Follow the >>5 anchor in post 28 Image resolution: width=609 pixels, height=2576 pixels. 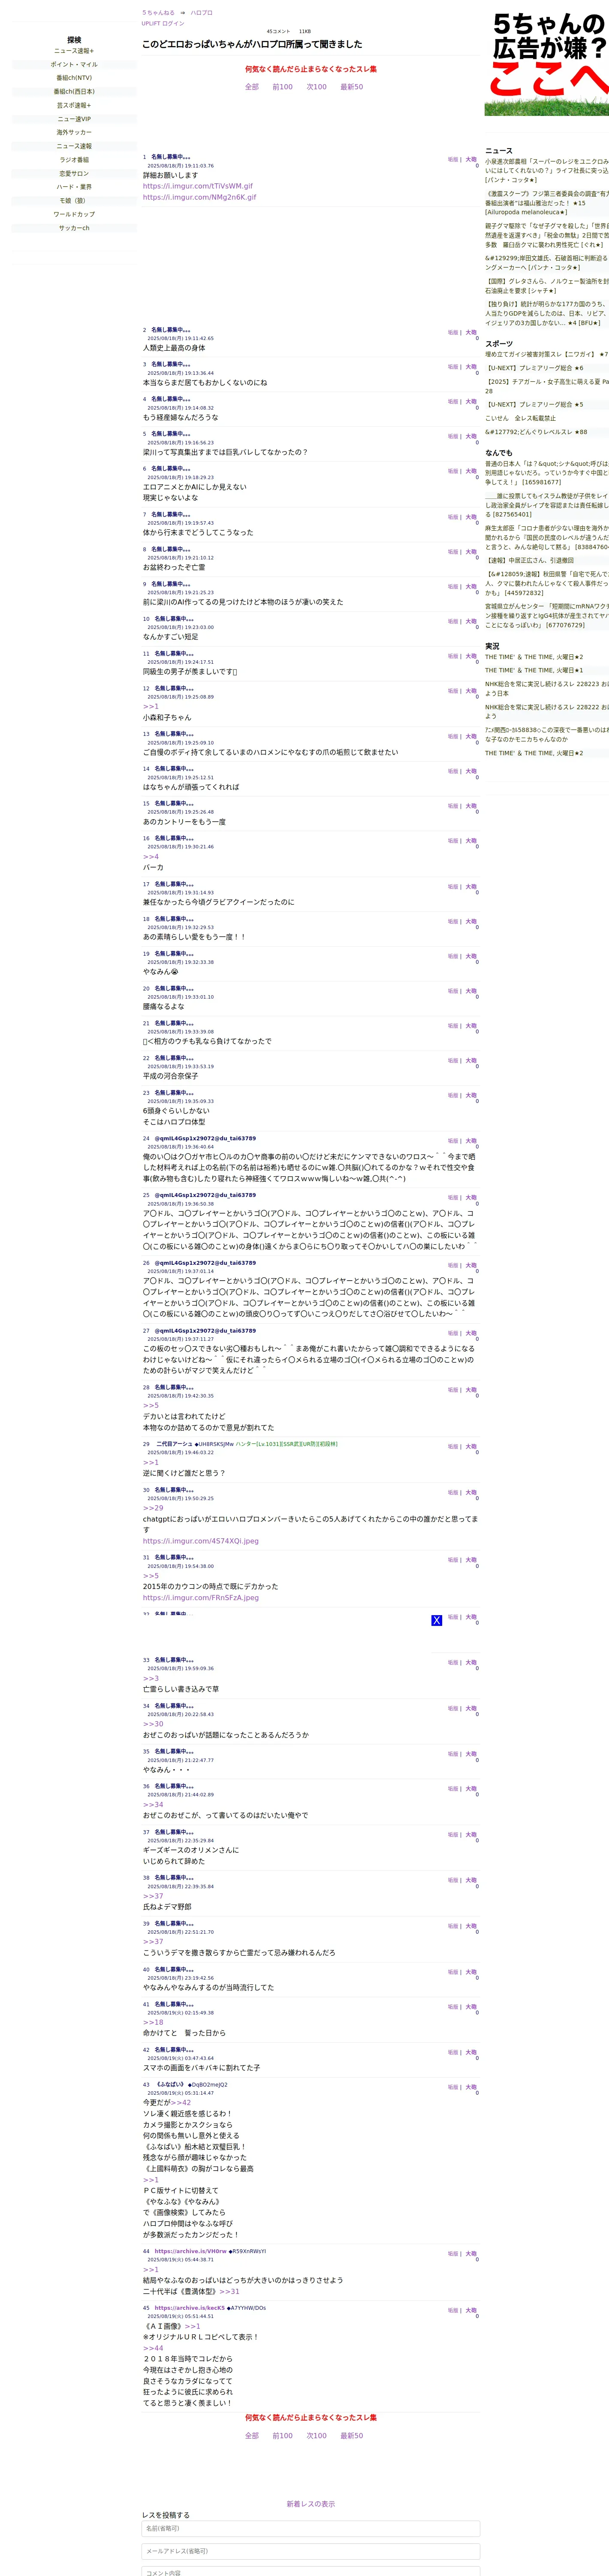tap(151, 1405)
